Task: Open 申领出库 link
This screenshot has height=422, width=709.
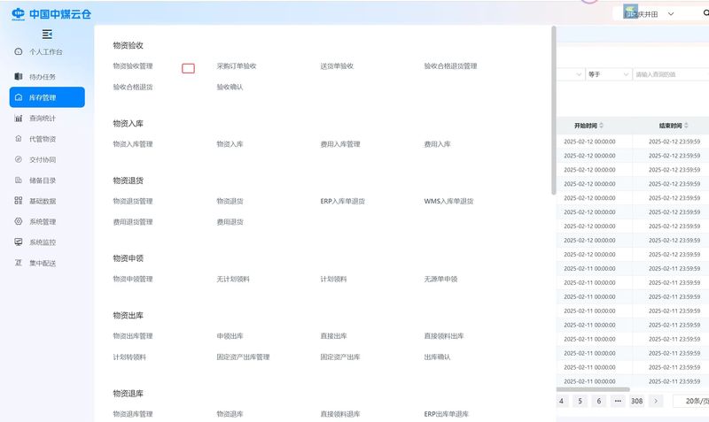Action: click(230, 336)
